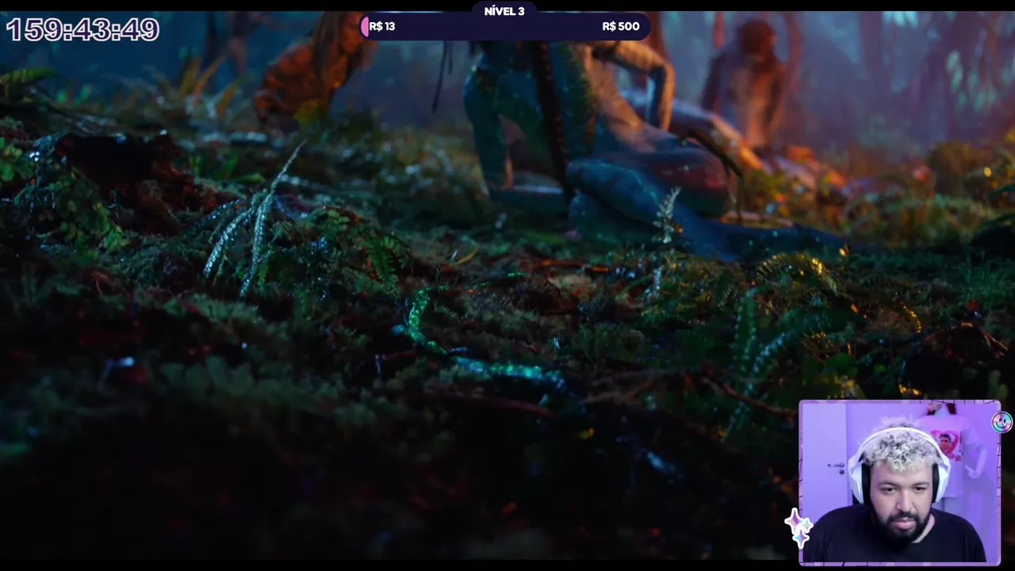Click the sparkle stars icon on webcam frame
Image resolution: width=1015 pixels, height=571 pixels.
click(x=799, y=528)
